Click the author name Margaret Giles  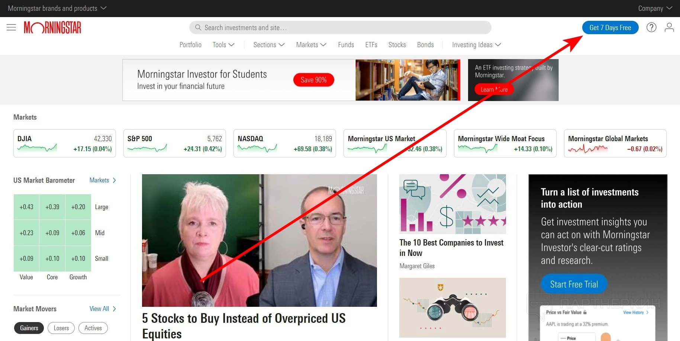417,266
